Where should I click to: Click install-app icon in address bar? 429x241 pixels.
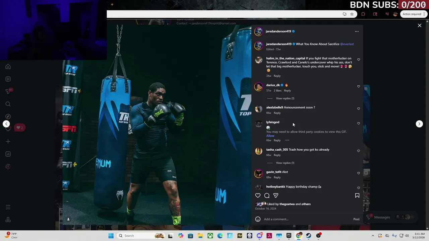click(x=345, y=14)
